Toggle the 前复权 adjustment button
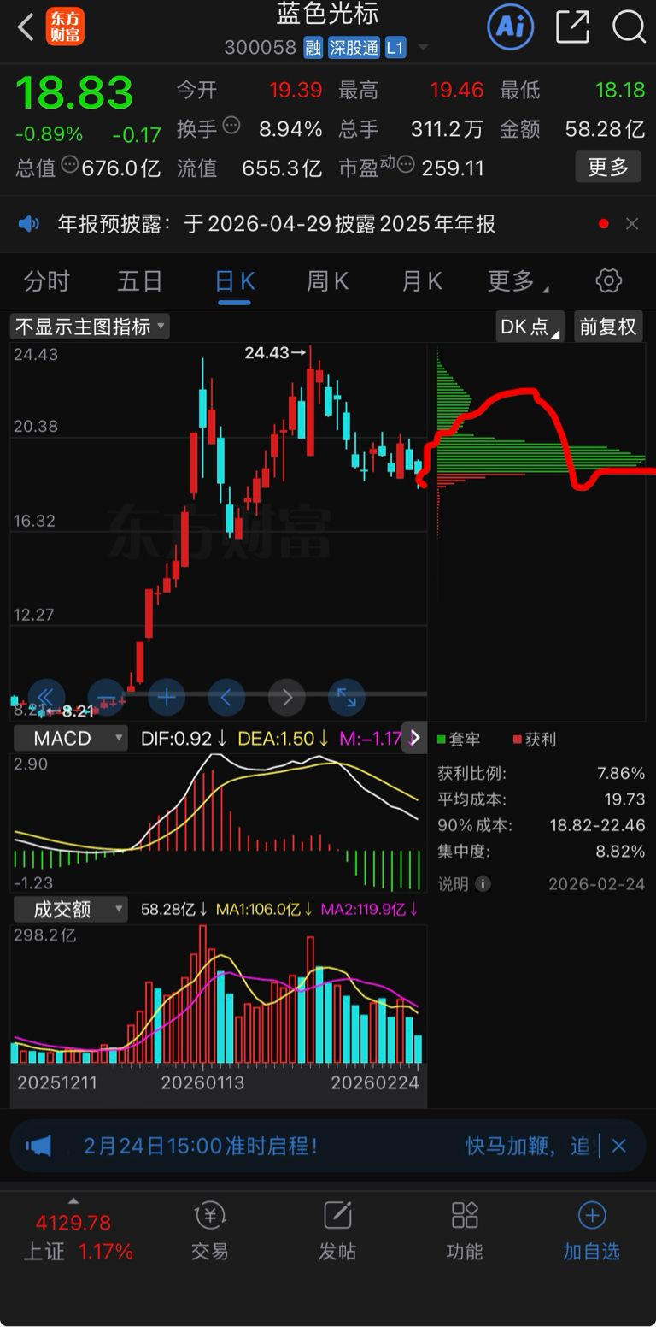Viewport: 656px width, 1327px height. (x=608, y=327)
